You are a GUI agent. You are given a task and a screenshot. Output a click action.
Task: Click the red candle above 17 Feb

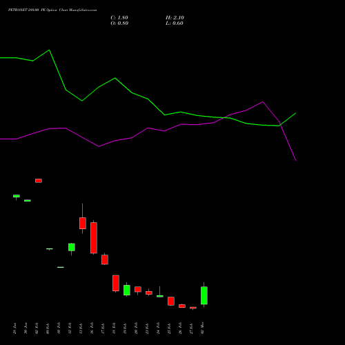tap(105, 259)
